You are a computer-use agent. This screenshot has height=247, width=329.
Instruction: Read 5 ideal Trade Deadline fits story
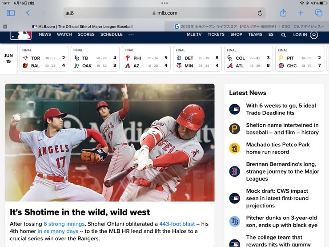pos(281,109)
